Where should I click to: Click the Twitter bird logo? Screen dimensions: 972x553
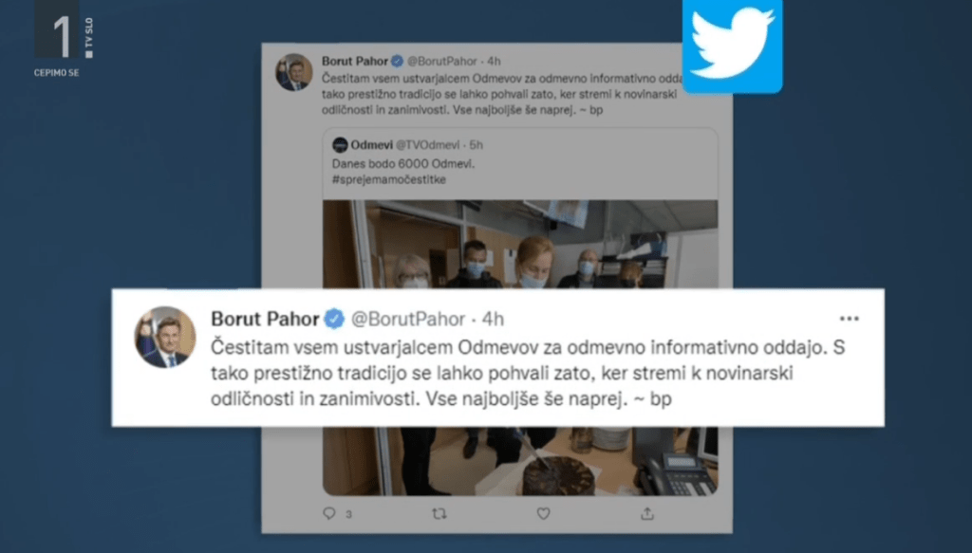(x=732, y=45)
